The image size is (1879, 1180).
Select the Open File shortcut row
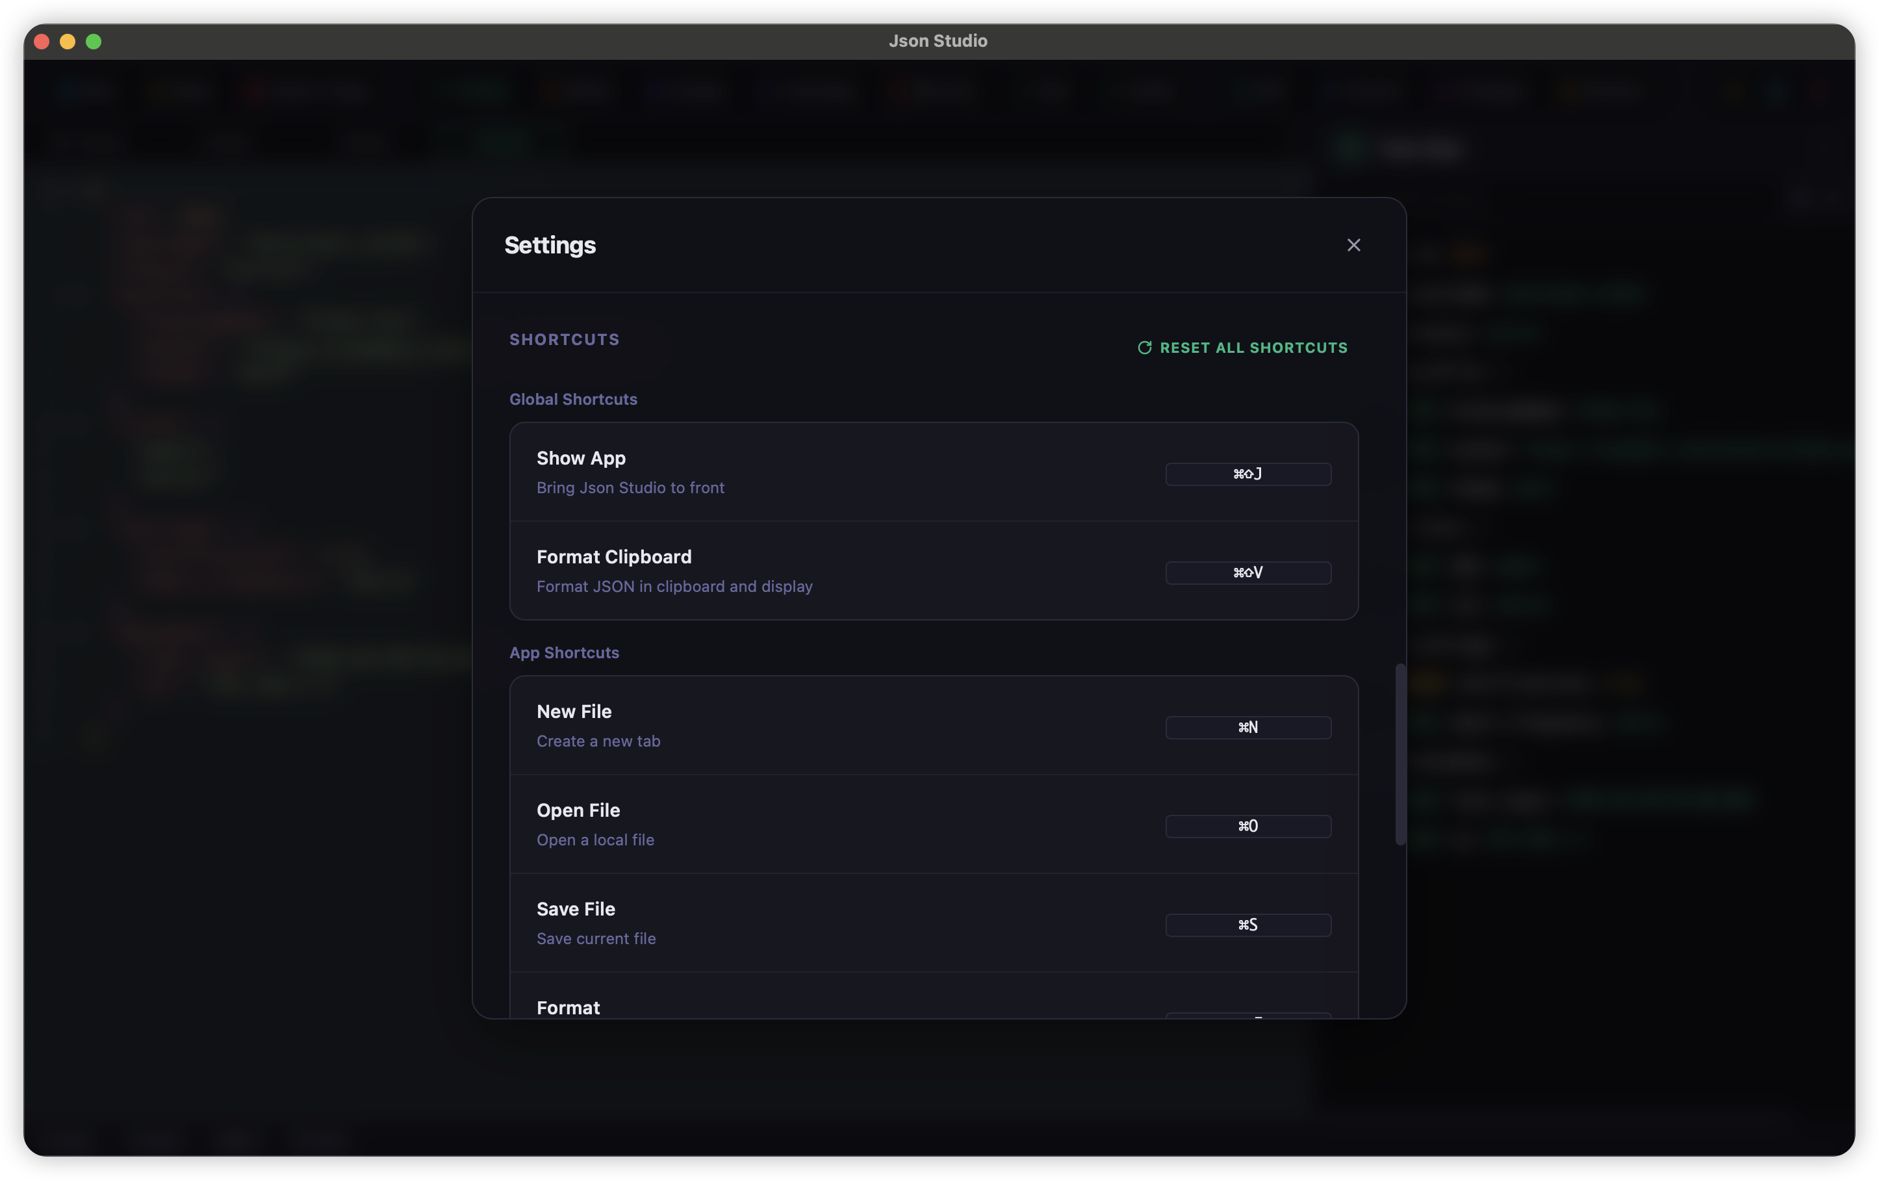tap(858, 823)
